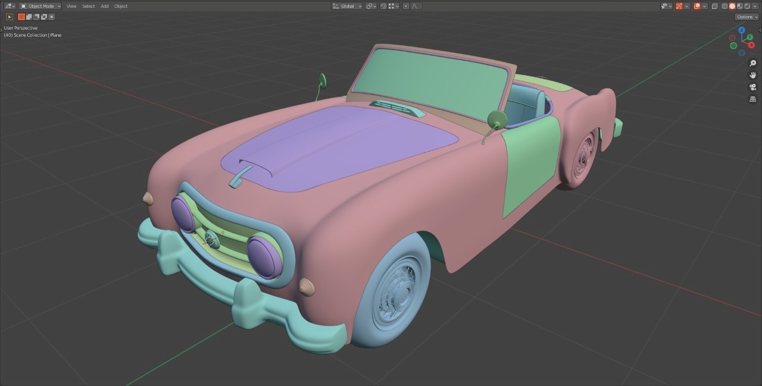Toggle proportional editing

(x=406, y=6)
